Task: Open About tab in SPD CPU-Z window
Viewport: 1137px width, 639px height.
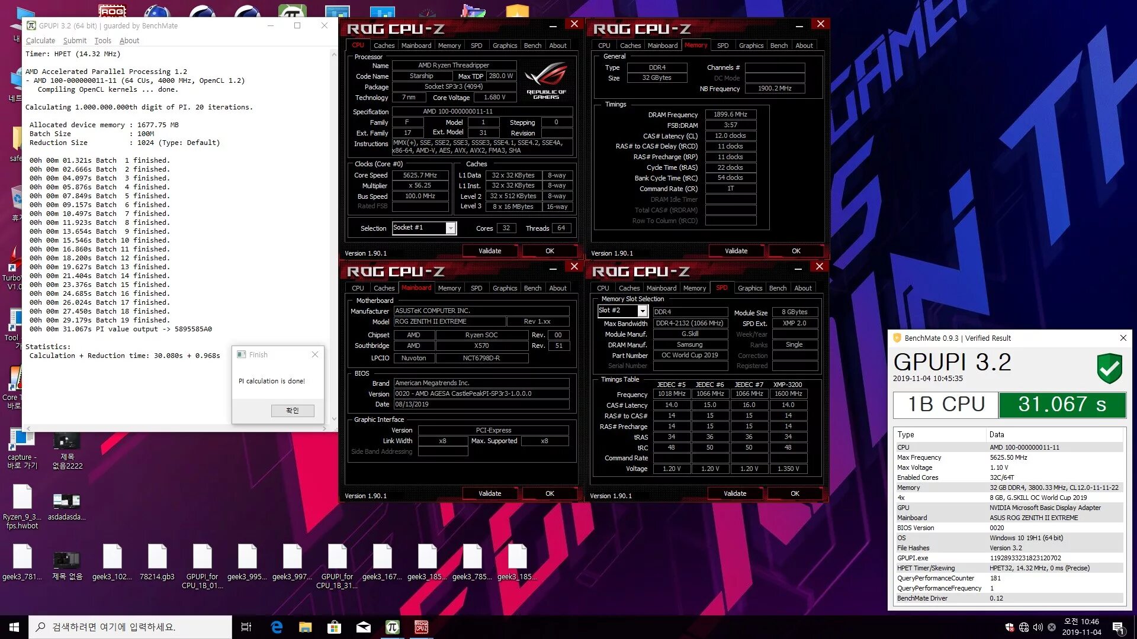Action: pyautogui.click(x=803, y=288)
